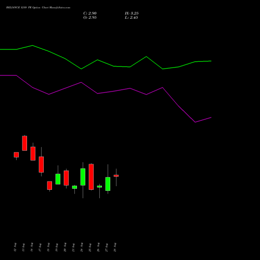Click the tall red candle above 13 Aug

coord(24,143)
